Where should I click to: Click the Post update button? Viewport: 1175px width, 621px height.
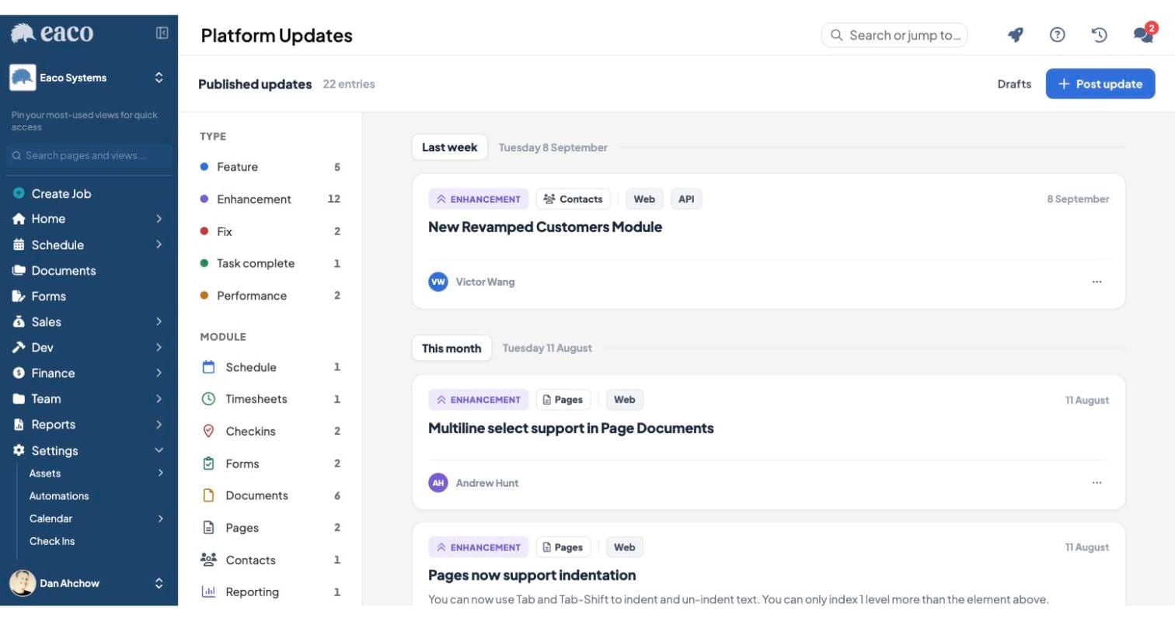click(1100, 84)
